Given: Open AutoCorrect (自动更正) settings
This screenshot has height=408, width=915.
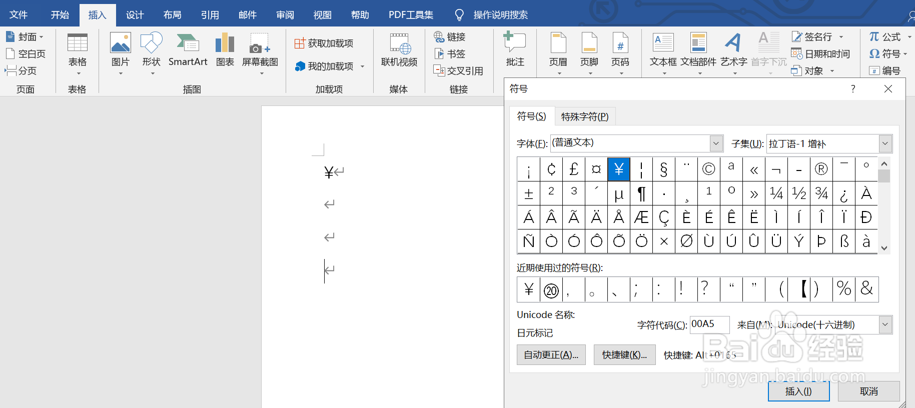Looking at the screenshot, I should click(x=551, y=354).
